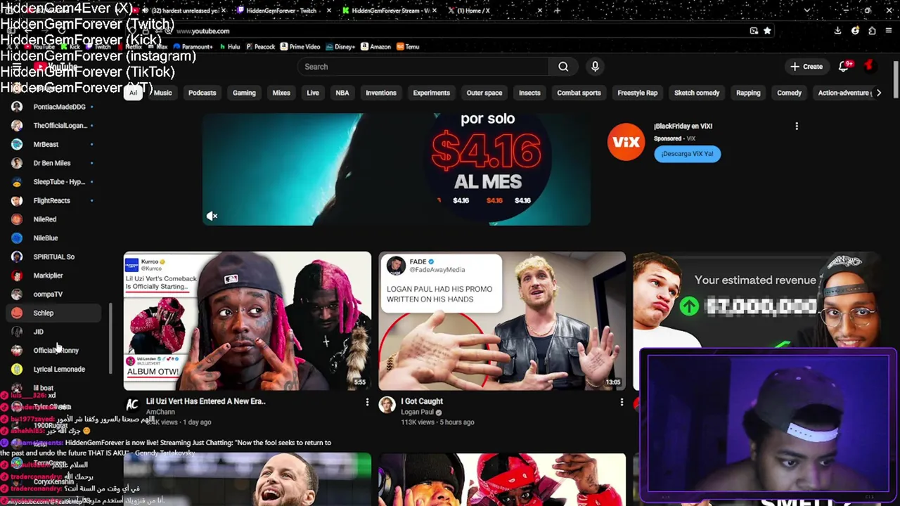The image size is (900, 506).
Task: Select the Rapping category chip
Action: pyautogui.click(x=748, y=93)
